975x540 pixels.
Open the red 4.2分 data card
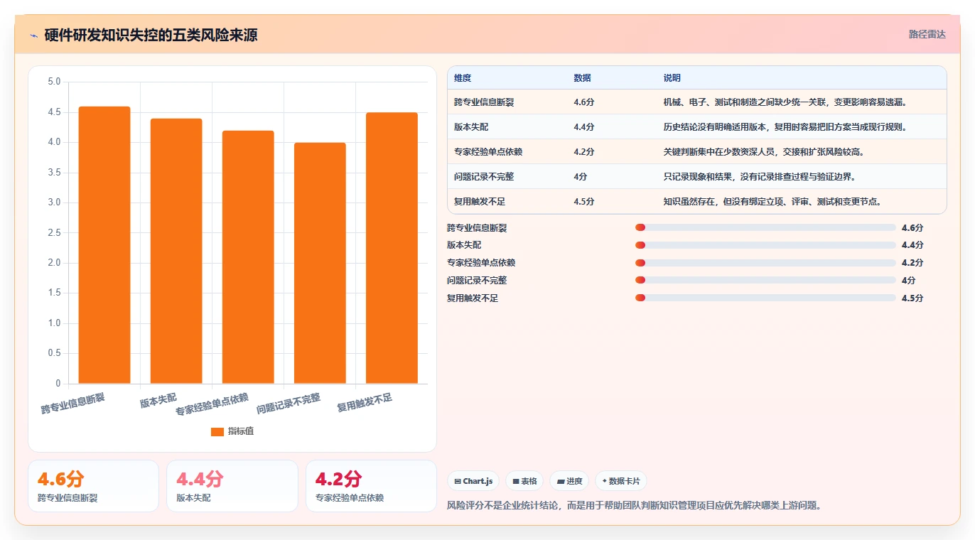[x=371, y=486]
